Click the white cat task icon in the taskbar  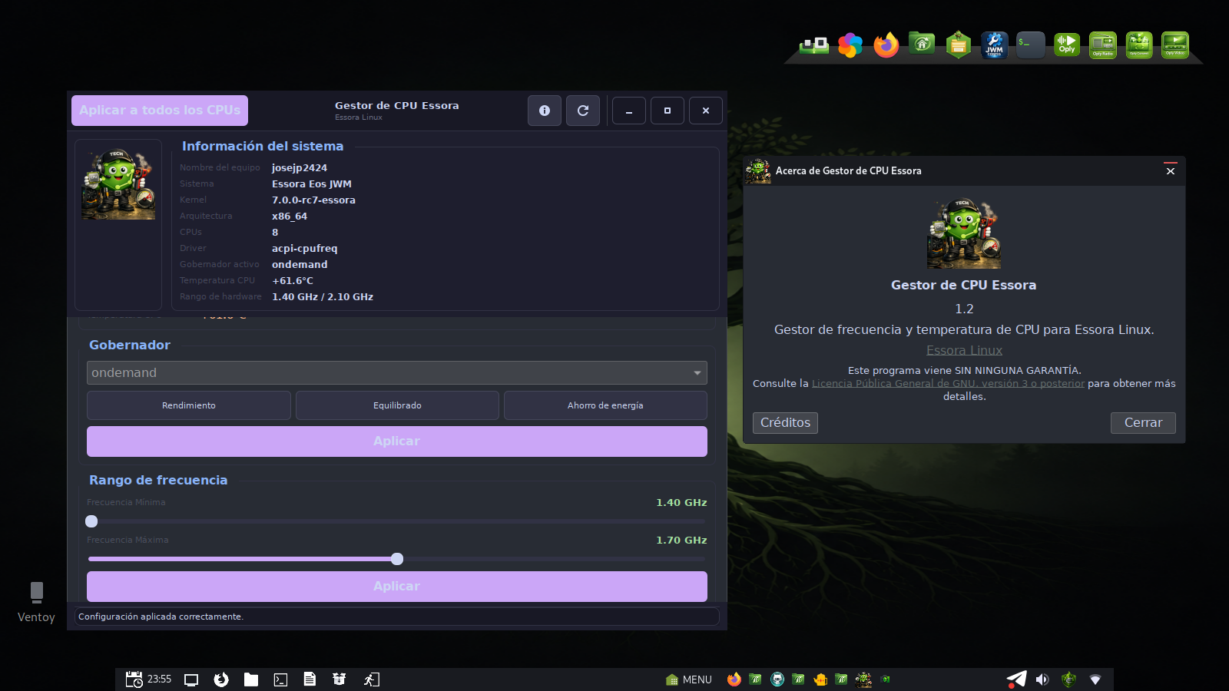pos(777,679)
